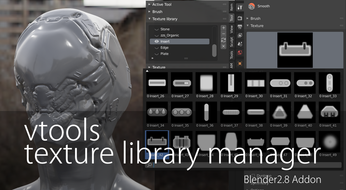The image size is (346, 190).
Task: Select the Edge library row
Action: [180, 48]
